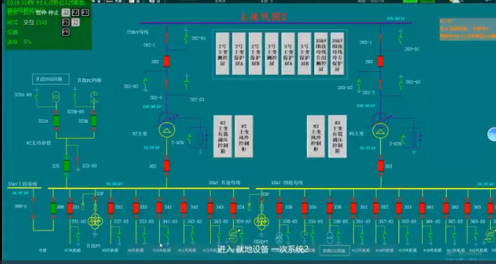Click the F9 key button

coord(66,32)
